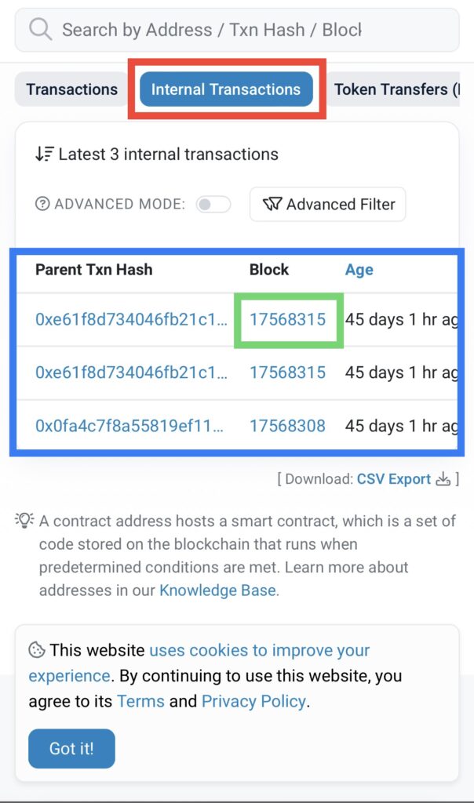Open the Advanced Filter options
Screen dimensions: 474x803
[x=328, y=205]
